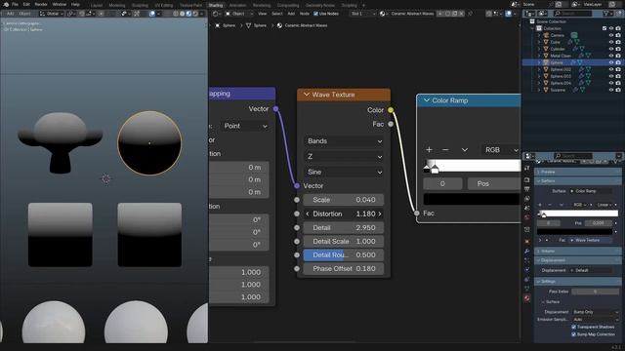Open the node editor View menu
This screenshot has height=351, width=625.
[262, 14]
